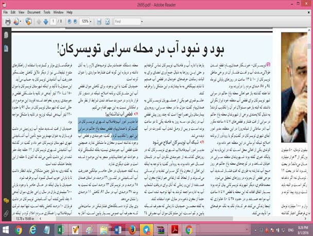Click the Adobe Reader taskbar icon
The width and height of the screenshot is (313, 236).
175,230
